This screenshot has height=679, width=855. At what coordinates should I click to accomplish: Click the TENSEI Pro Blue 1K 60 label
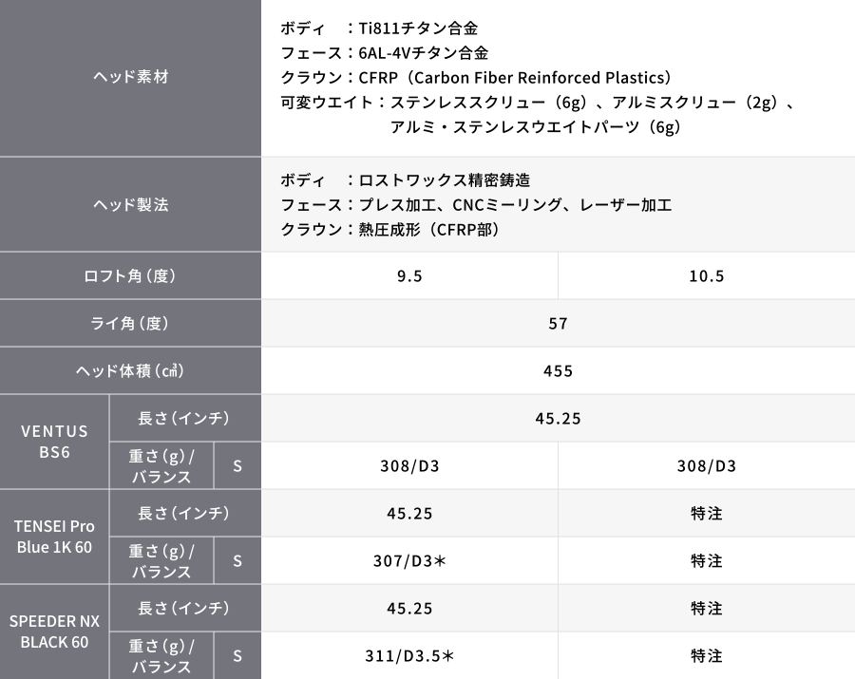[55, 538]
